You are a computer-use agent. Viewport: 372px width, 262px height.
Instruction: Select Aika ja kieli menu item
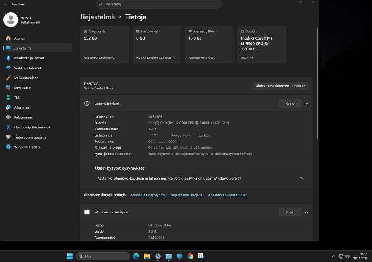tap(22, 108)
